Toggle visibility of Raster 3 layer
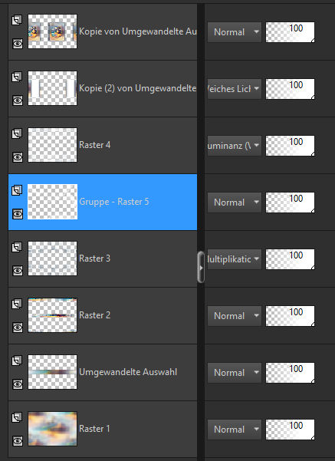This screenshot has width=335, height=461. pos(18,271)
